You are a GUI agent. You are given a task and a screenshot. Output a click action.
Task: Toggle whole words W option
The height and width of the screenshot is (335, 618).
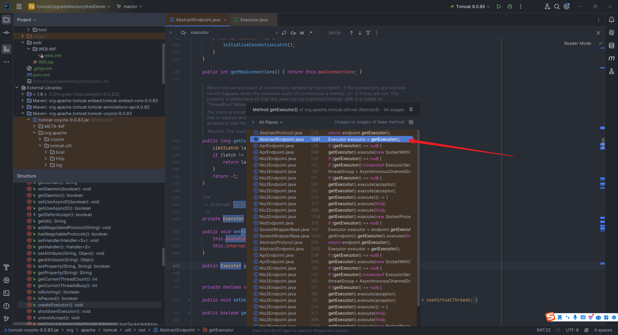coord(302,33)
